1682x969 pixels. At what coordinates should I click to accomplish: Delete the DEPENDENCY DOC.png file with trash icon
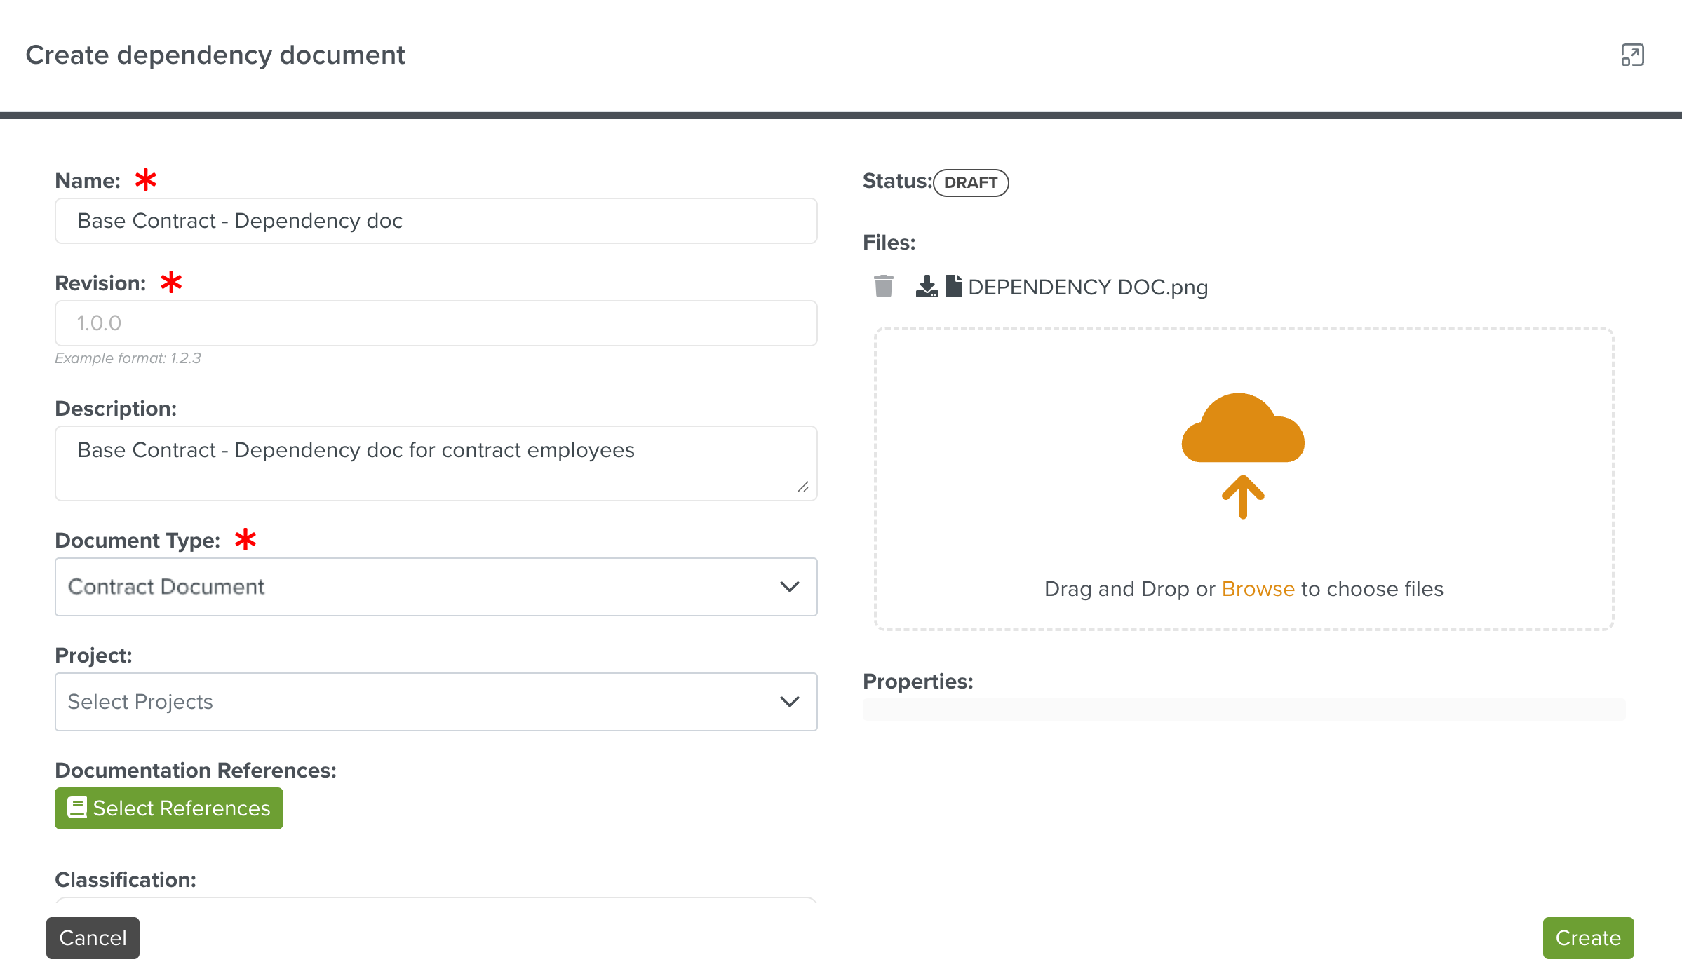pyautogui.click(x=883, y=286)
